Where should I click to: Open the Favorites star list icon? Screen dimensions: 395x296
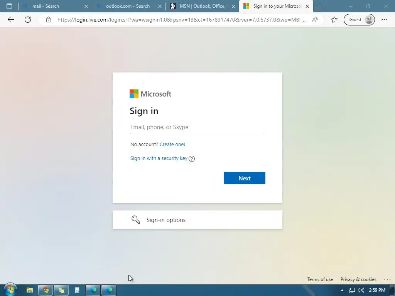click(x=334, y=20)
